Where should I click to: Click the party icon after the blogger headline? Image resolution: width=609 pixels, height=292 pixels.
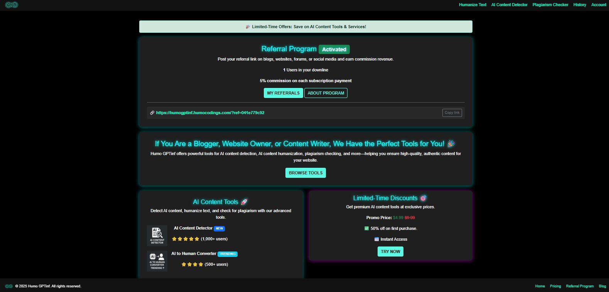tap(451, 143)
